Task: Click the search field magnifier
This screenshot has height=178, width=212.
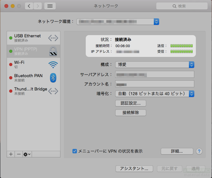Action: coord(174,6)
